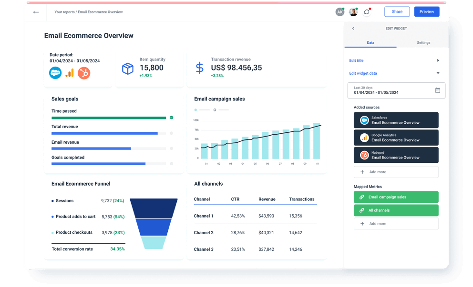Screen dimensions: 473x287
Task: Open the Data tab in Edit Widget
Action: pyautogui.click(x=370, y=42)
